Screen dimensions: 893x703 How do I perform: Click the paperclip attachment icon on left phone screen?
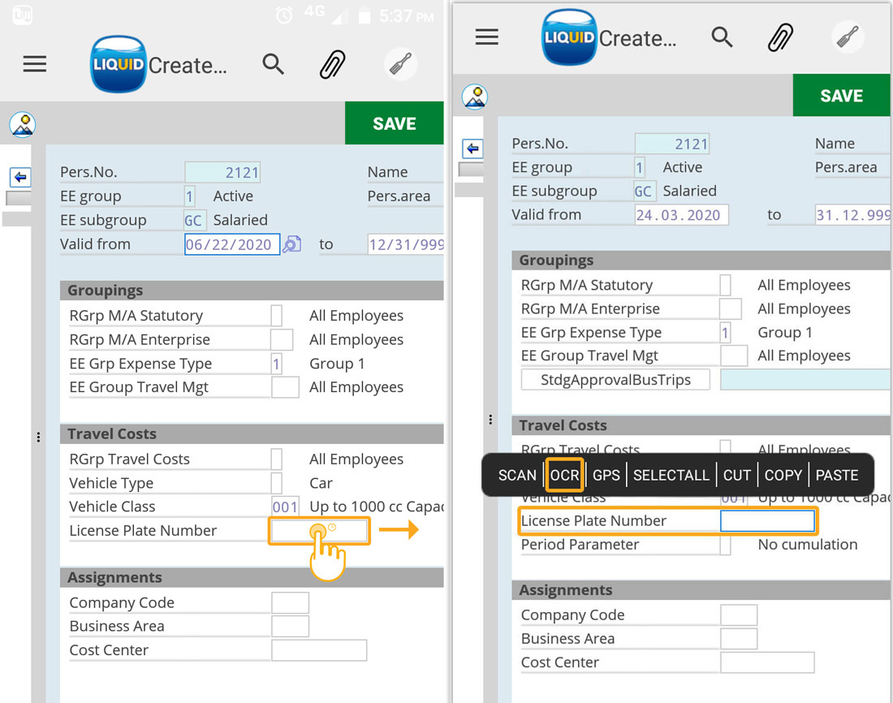pos(333,64)
